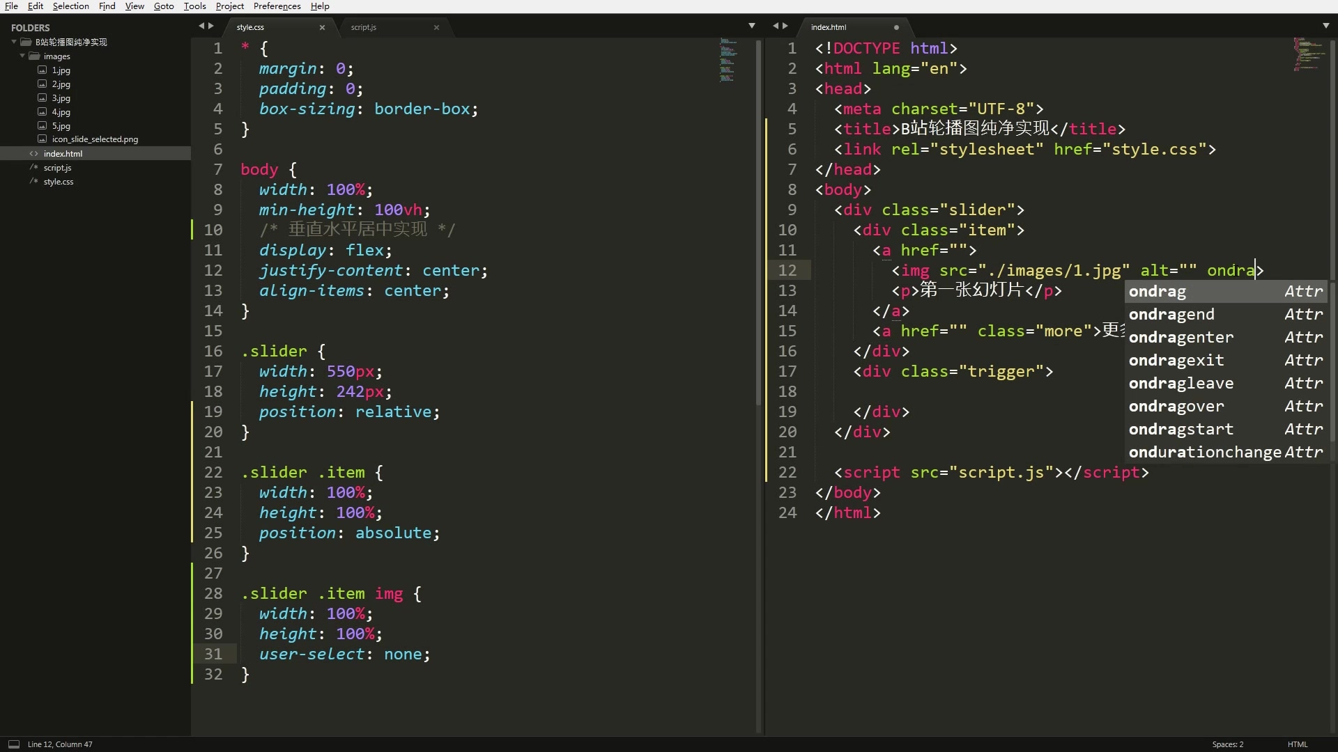This screenshot has height=752, width=1338.
Task: Open right pane tab list dropdown
Action: point(1326,26)
